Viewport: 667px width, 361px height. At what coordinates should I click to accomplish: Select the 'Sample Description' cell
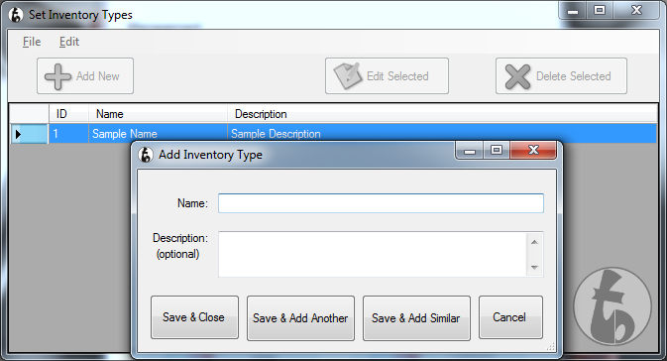tap(442, 134)
